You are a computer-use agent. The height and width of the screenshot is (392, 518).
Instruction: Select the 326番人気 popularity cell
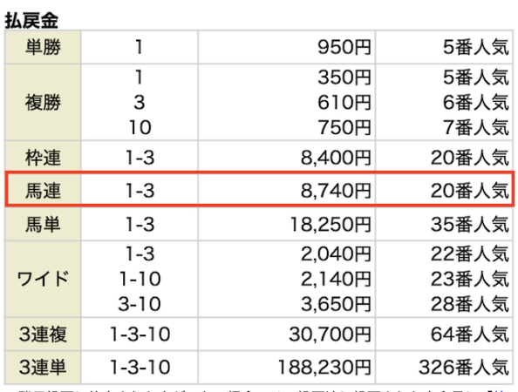click(x=463, y=368)
